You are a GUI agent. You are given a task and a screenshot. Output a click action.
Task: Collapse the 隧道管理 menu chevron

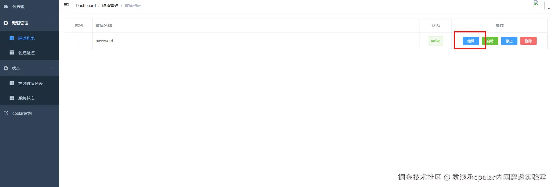pyautogui.click(x=51, y=23)
